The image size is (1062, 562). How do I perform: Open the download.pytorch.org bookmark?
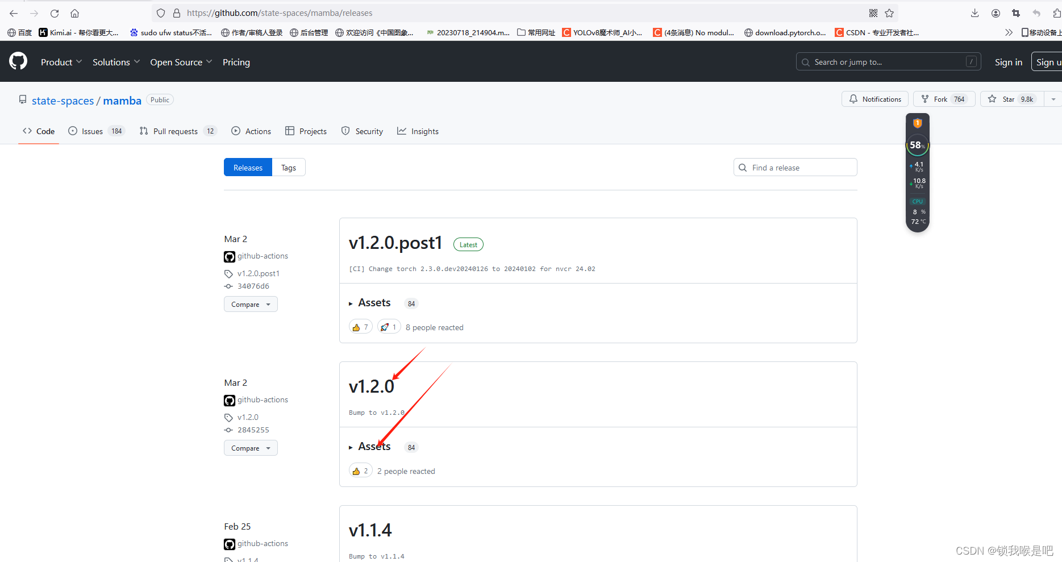click(x=785, y=32)
